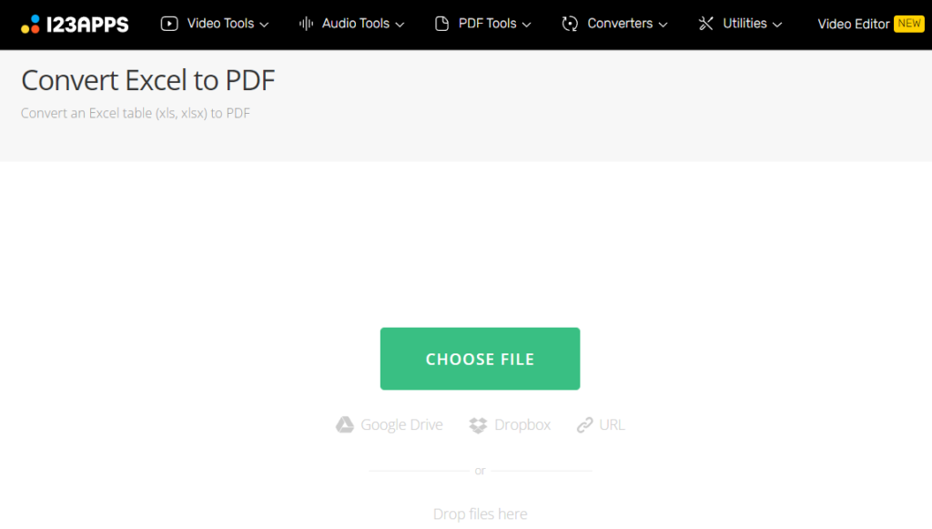Upload a file using the Google Drive icon
Image resolution: width=932 pixels, height=529 pixels.
[346, 424]
